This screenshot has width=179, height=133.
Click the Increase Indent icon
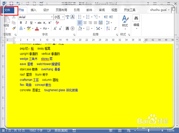pos(111,17)
